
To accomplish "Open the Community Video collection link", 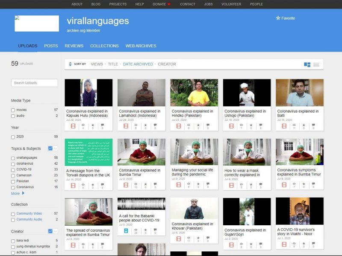I will pyautogui.click(x=29, y=213).
